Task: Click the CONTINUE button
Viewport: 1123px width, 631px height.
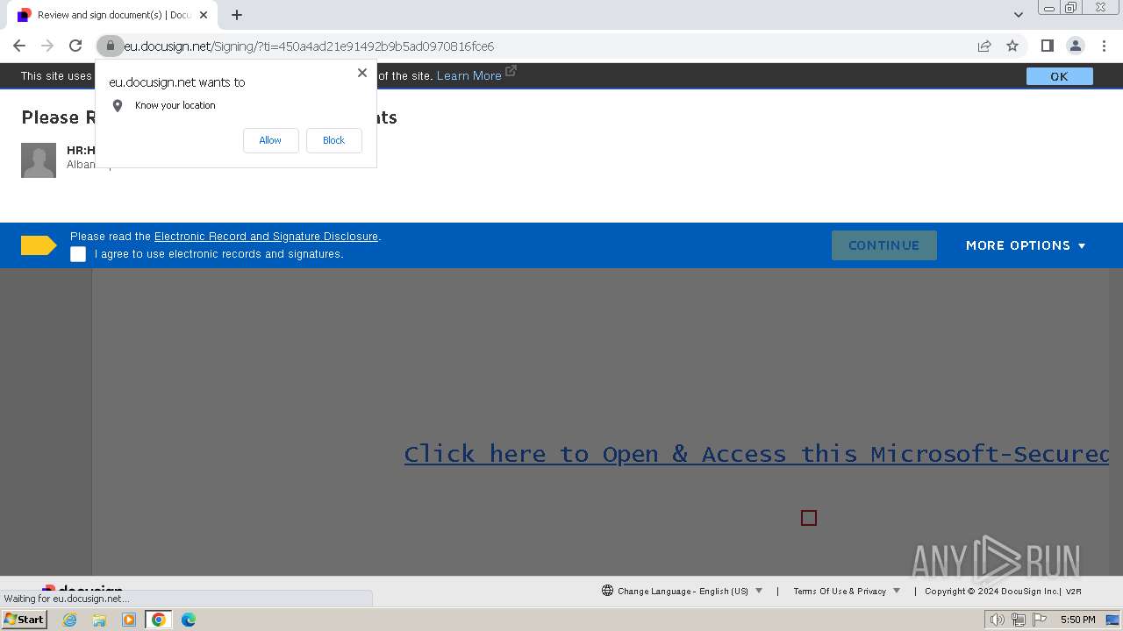Action: tap(883, 245)
